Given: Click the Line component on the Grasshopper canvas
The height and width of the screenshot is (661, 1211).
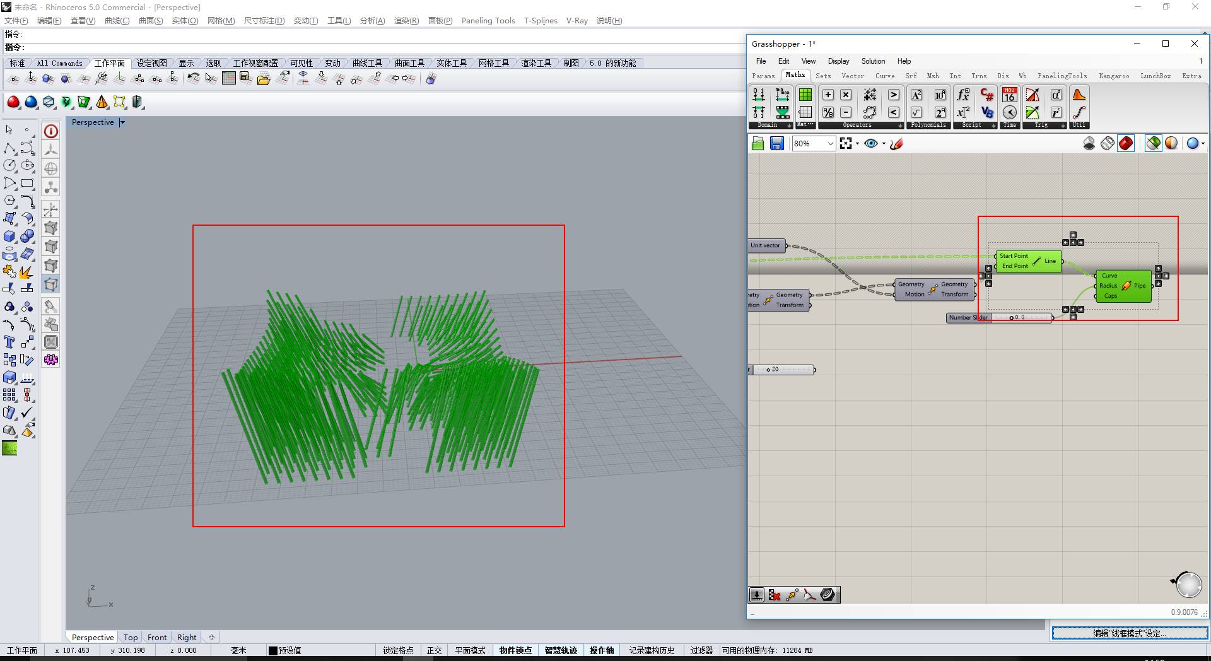Looking at the screenshot, I should 1029,261.
